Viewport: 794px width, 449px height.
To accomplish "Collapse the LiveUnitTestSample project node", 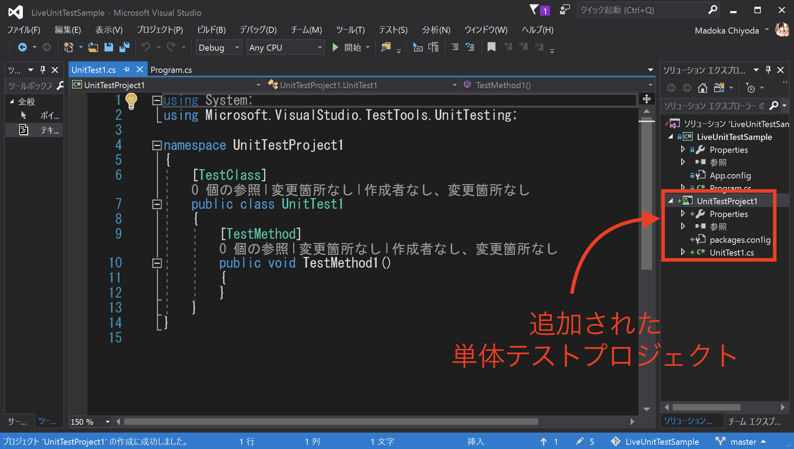I will pyautogui.click(x=671, y=137).
